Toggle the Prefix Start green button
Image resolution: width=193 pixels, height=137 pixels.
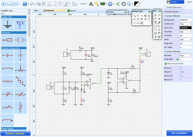(177, 60)
